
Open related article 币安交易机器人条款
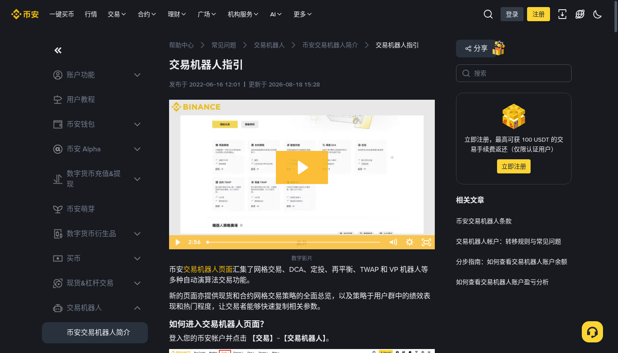click(x=484, y=221)
